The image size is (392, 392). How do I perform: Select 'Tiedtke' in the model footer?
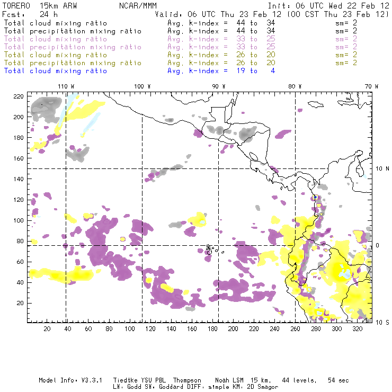coord(125,380)
